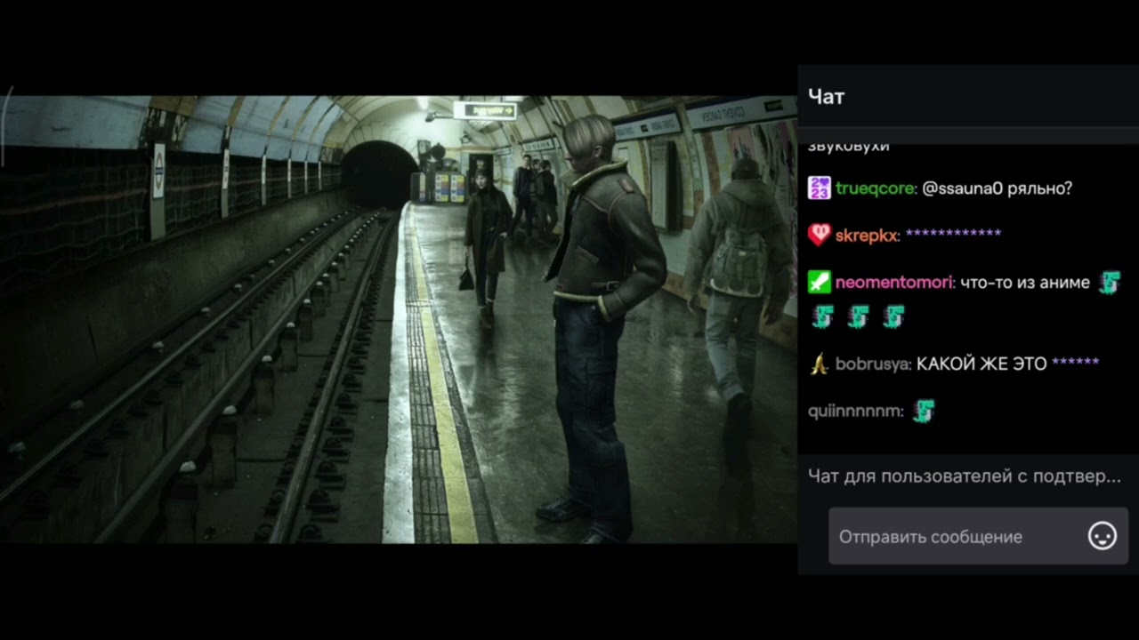
Task: Click trueqcore's 2023 purple badge icon
Action: (x=819, y=188)
